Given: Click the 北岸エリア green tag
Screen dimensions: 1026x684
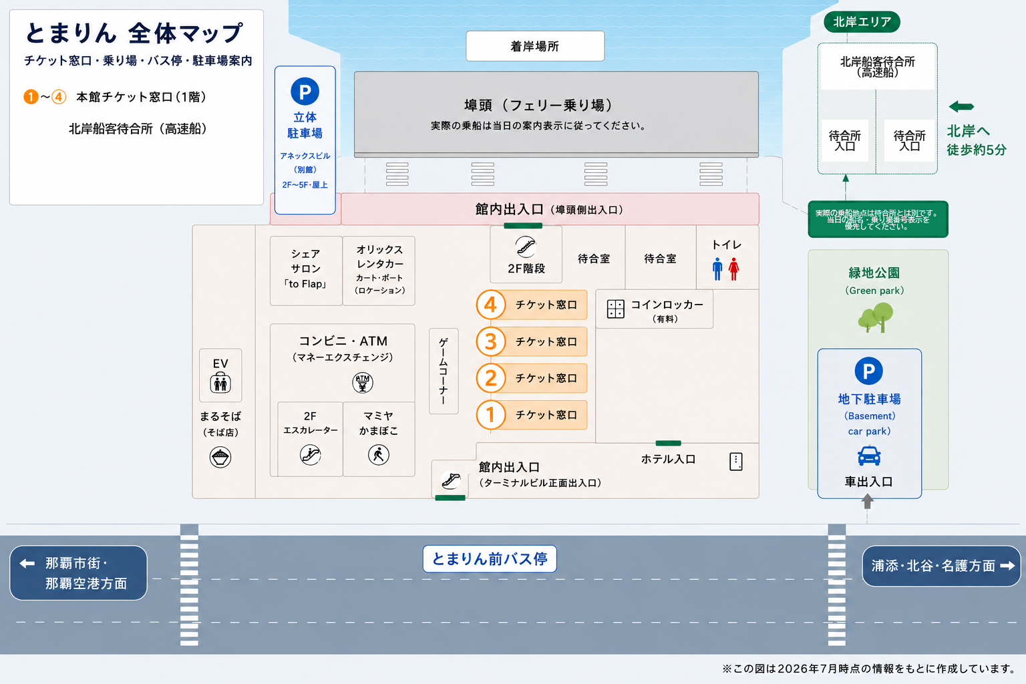Looking at the screenshot, I should (x=862, y=22).
